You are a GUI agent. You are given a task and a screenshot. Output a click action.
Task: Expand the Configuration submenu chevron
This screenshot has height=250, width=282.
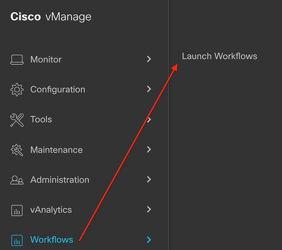[x=149, y=89]
